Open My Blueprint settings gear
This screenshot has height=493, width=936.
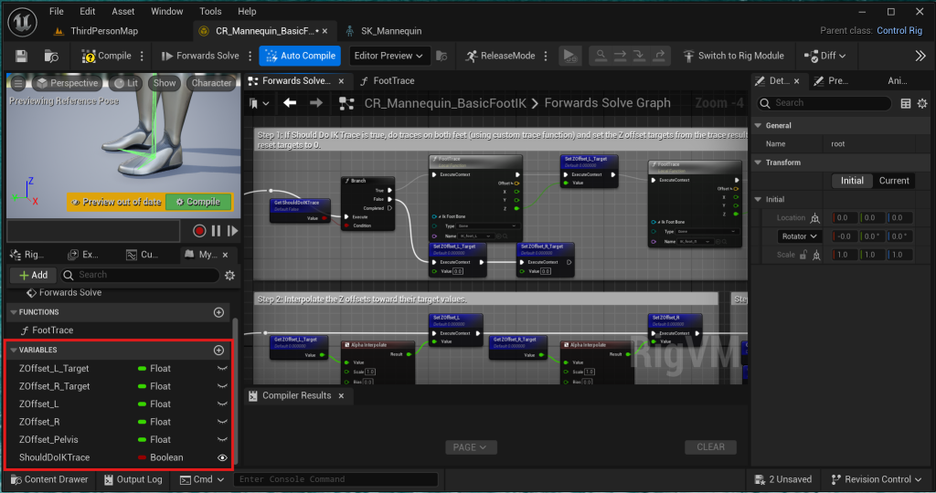point(229,275)
